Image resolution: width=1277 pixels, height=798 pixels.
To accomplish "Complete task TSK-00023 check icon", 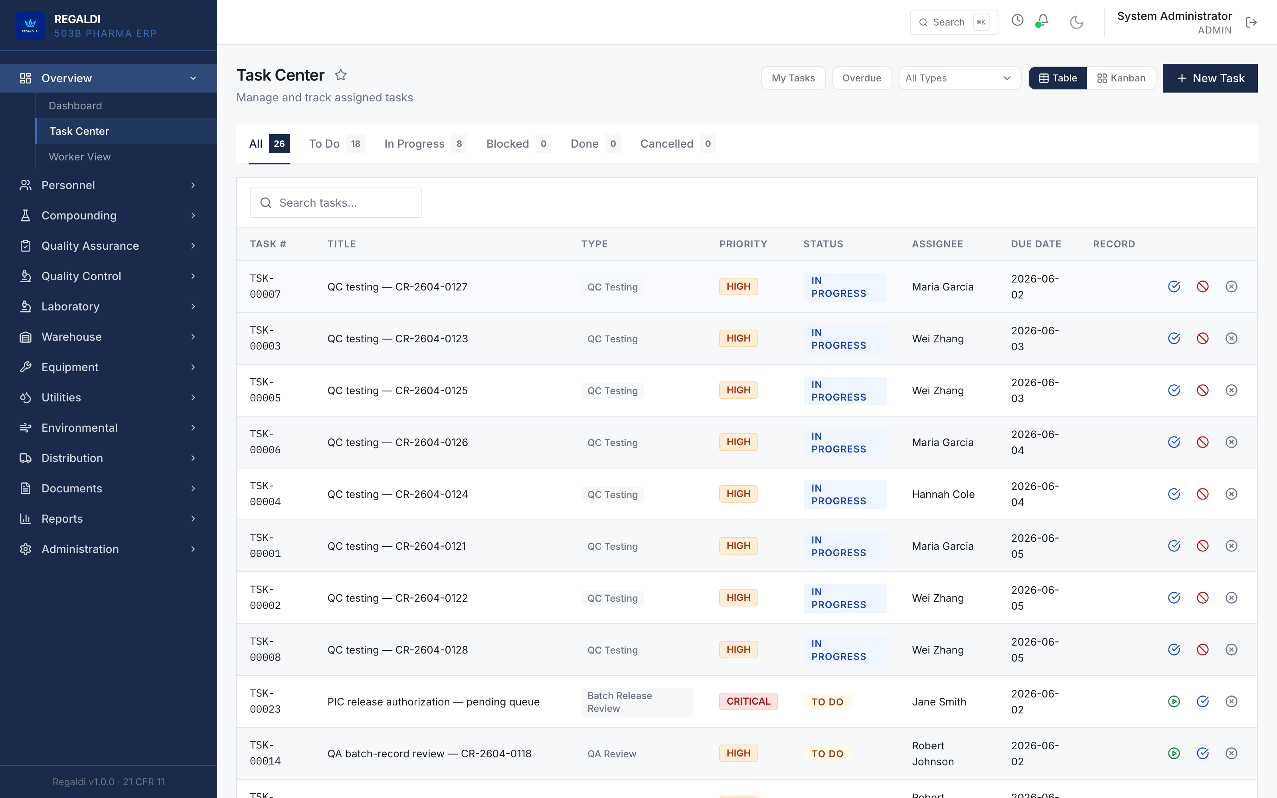I will (x=1203, y=701).
